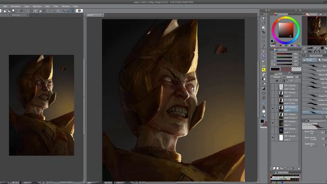Open the View menu
This screenshot has height=184, width=327.
coord(48,6)
